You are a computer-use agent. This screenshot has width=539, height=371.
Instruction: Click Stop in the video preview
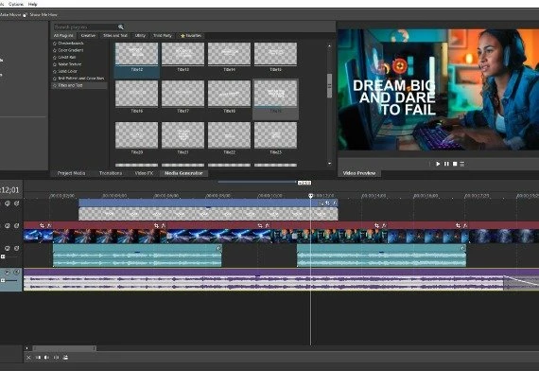click(455, 164)
